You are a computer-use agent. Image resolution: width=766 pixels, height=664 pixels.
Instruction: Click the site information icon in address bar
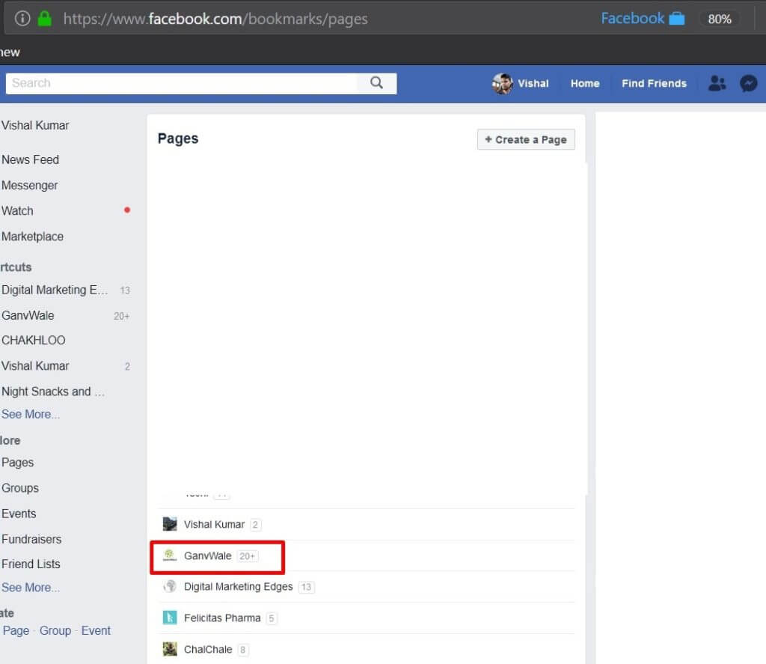tap(22, 19)
